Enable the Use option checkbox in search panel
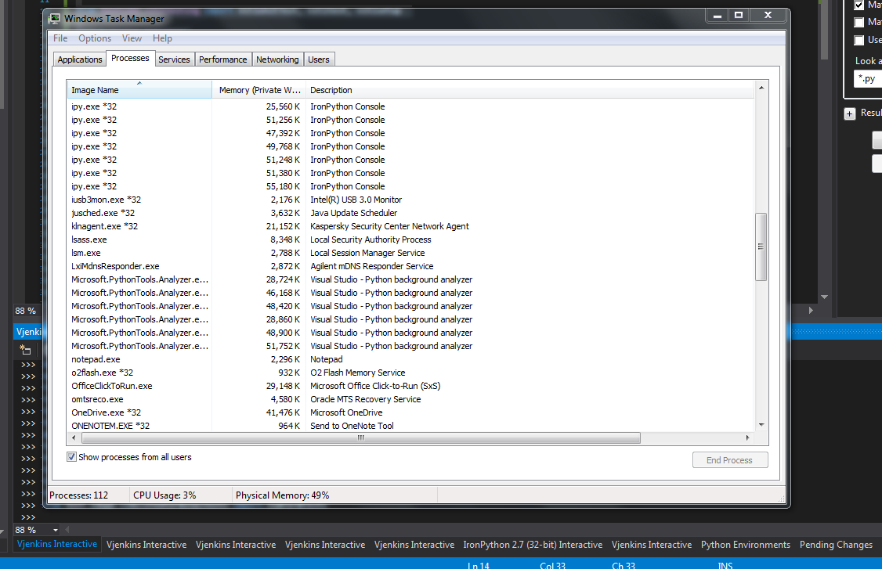 (859, 39)
